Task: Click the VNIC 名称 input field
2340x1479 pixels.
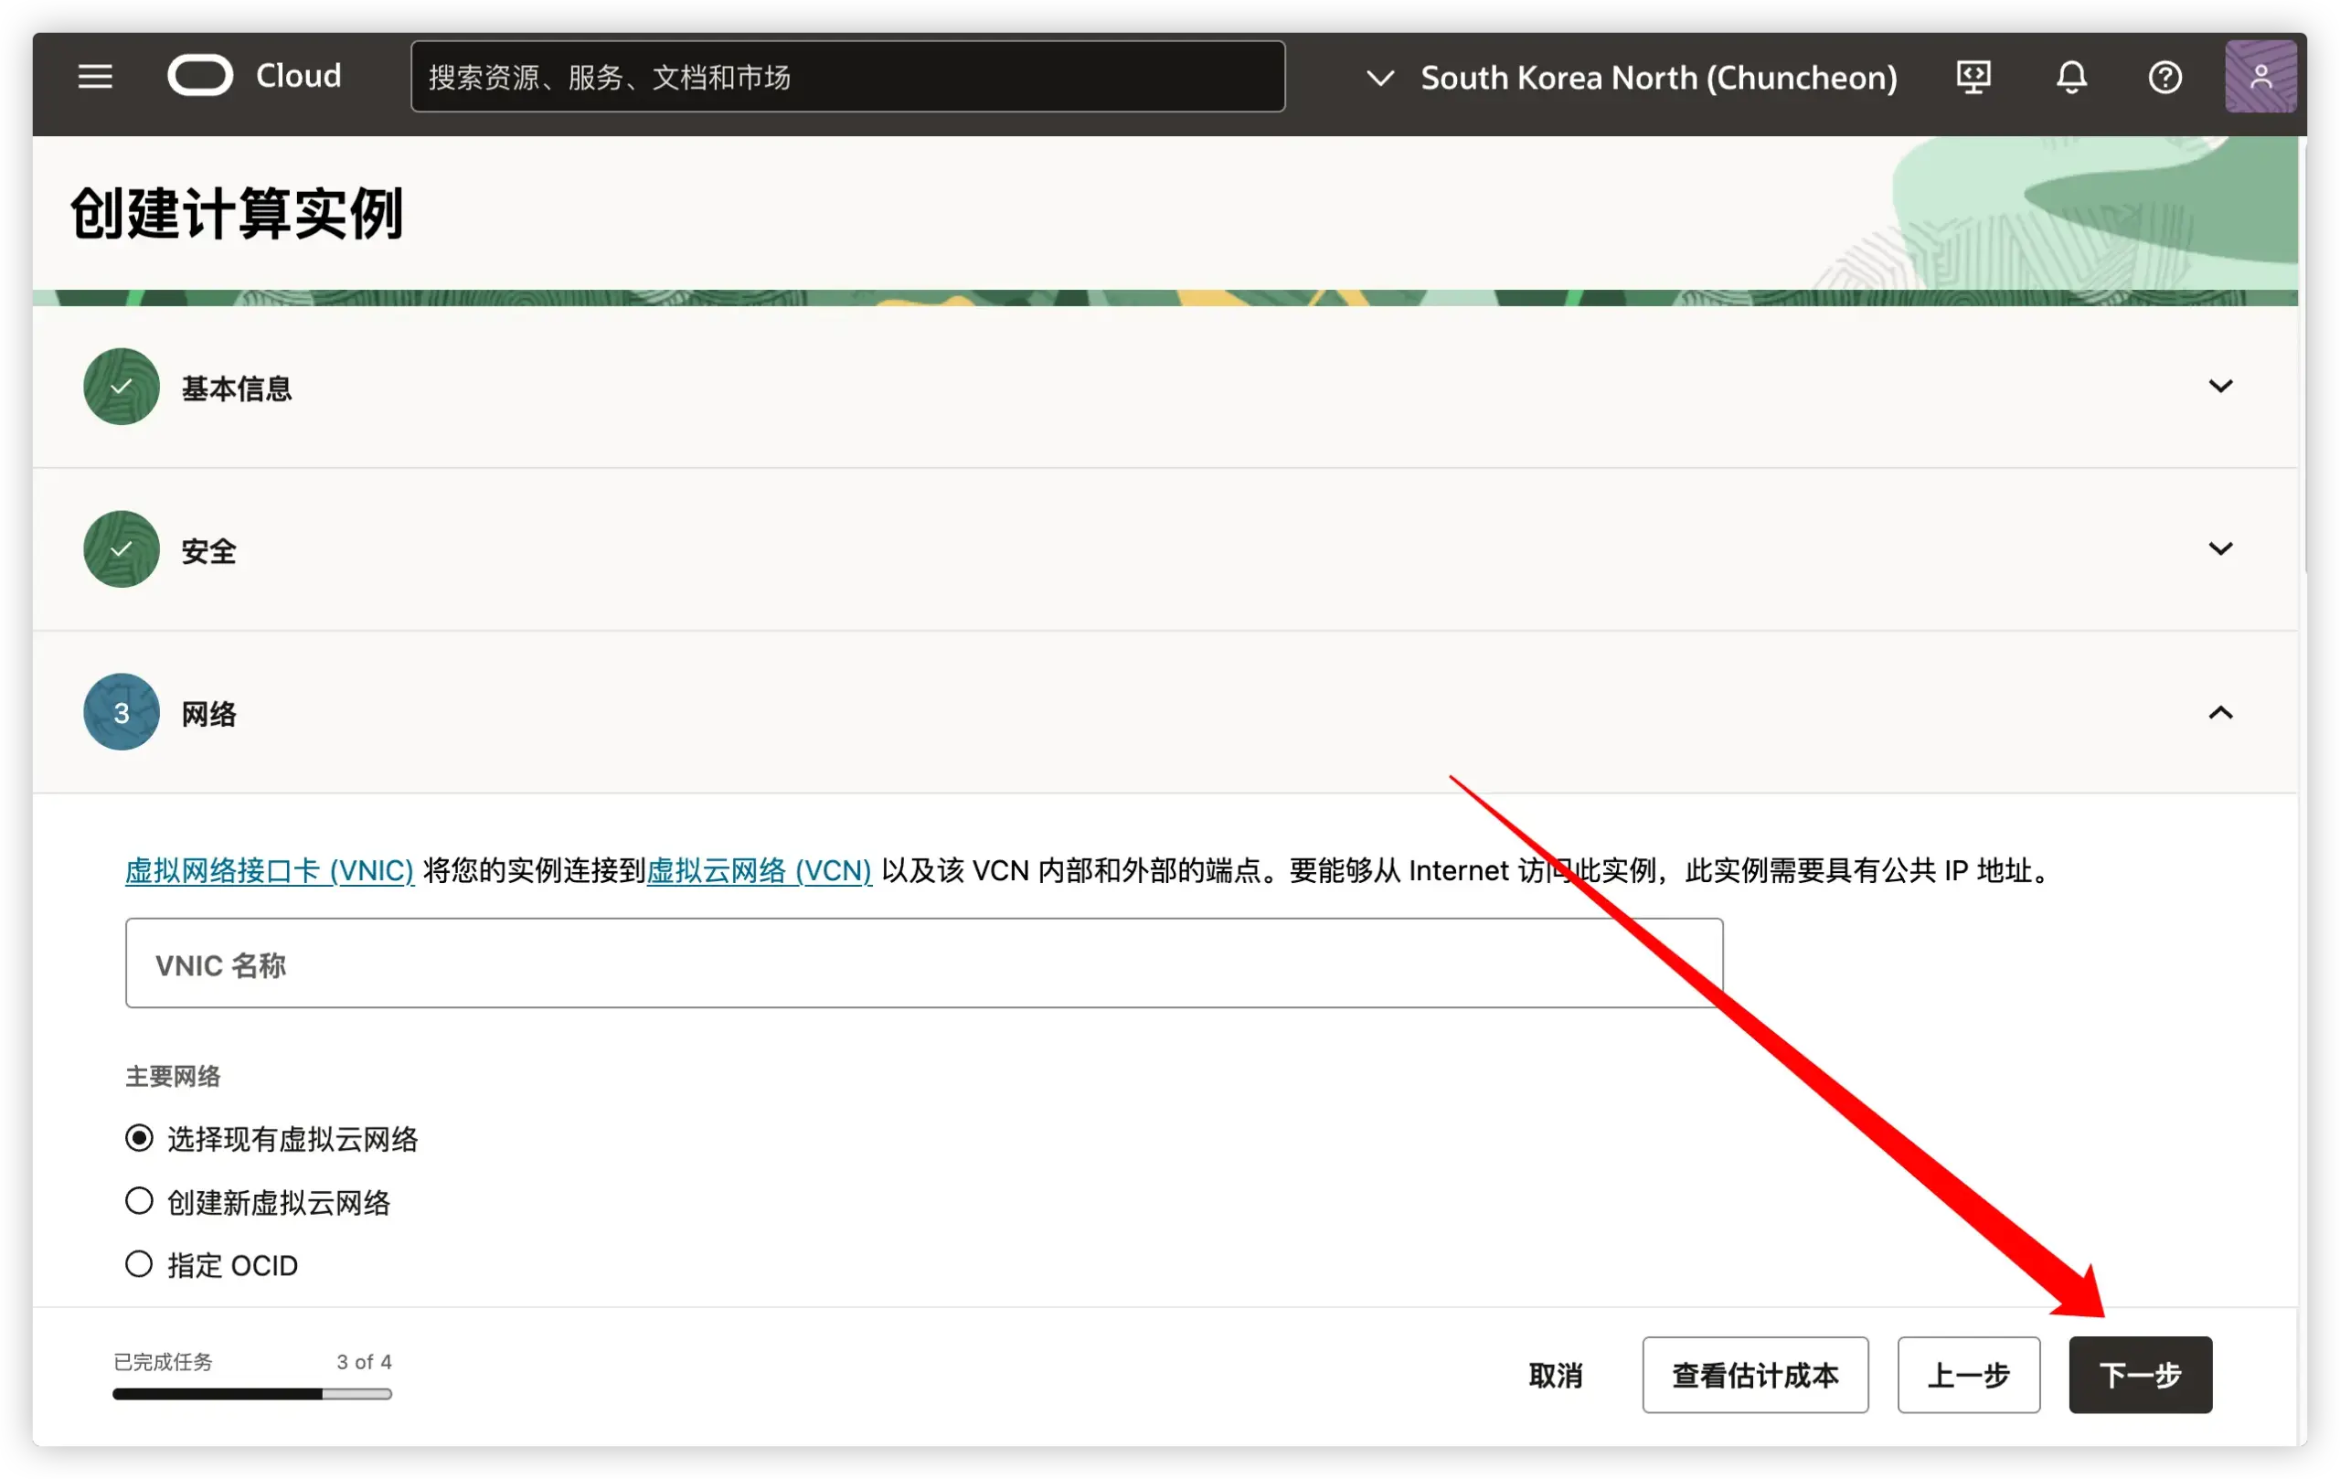Action: [923, 964]
